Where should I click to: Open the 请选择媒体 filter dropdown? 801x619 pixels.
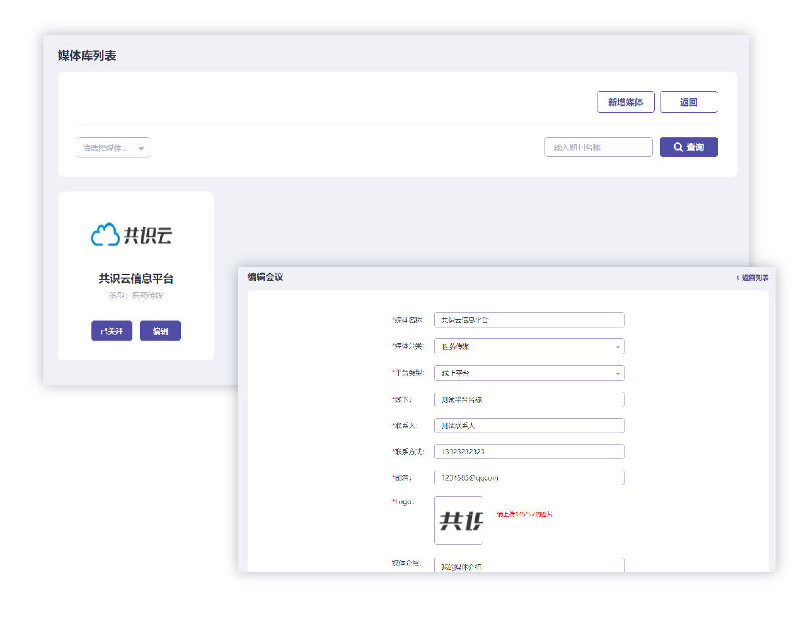tap(113, 148)
